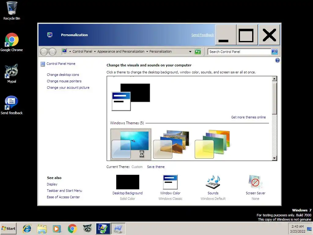Select the desert landscapes theme thumbnail
This screenshot has width=313, height=235.
point(171,144)
